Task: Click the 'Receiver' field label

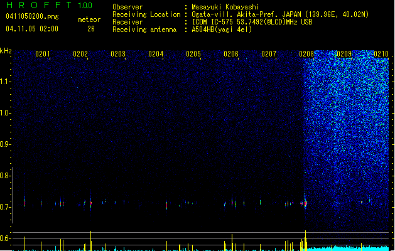Action: (x=127, y=22)
